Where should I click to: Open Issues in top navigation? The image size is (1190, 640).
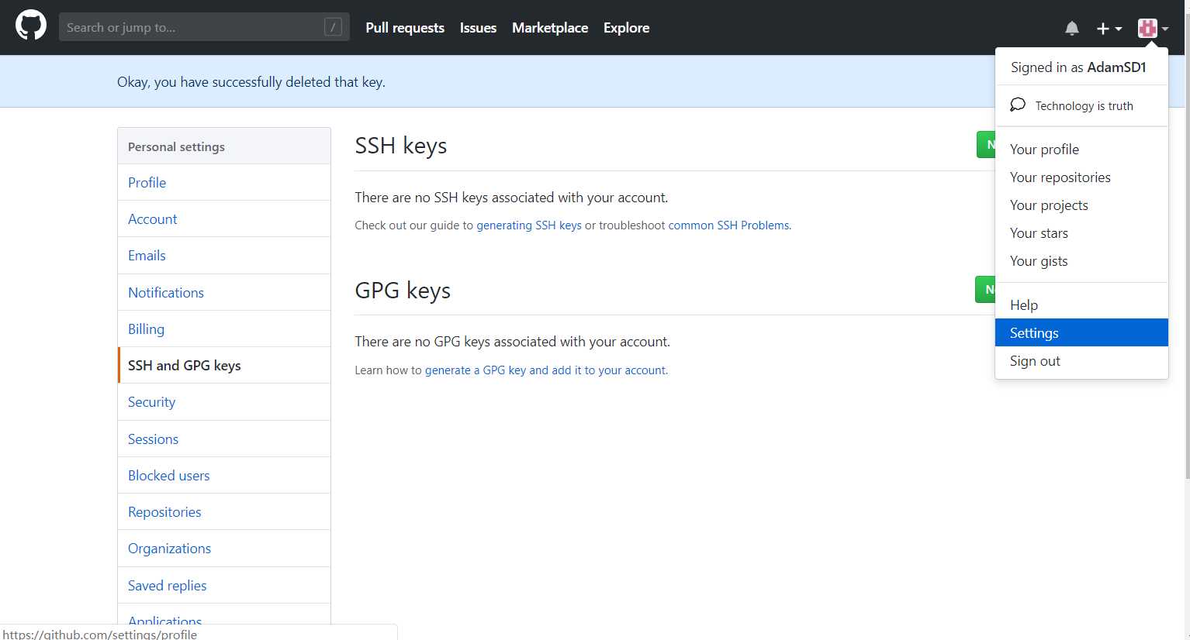(478, 28)
